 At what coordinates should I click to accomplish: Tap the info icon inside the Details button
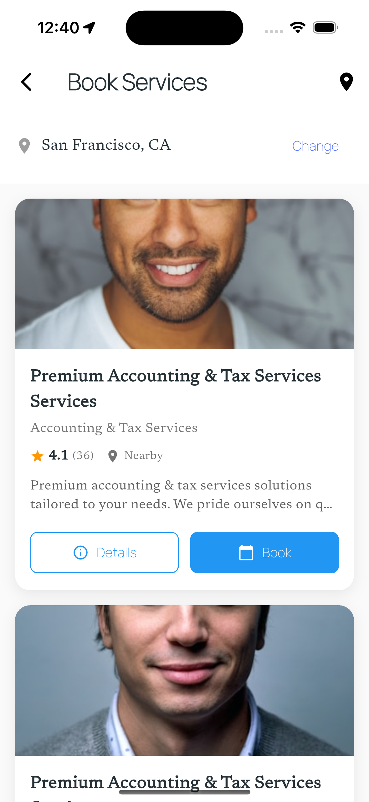point(80,552)
